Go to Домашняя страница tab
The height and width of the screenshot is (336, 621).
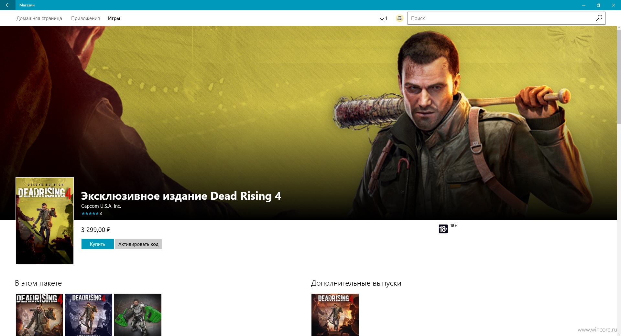(39, 18)
